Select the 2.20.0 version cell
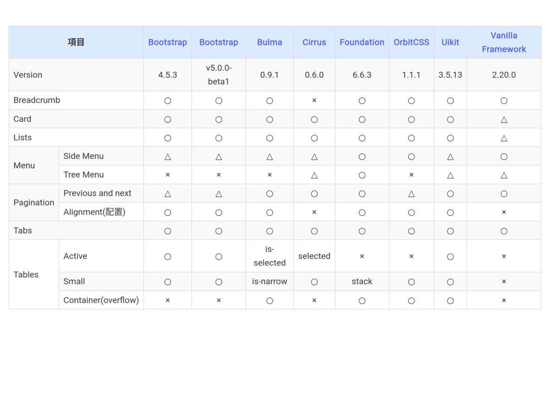 504,75
